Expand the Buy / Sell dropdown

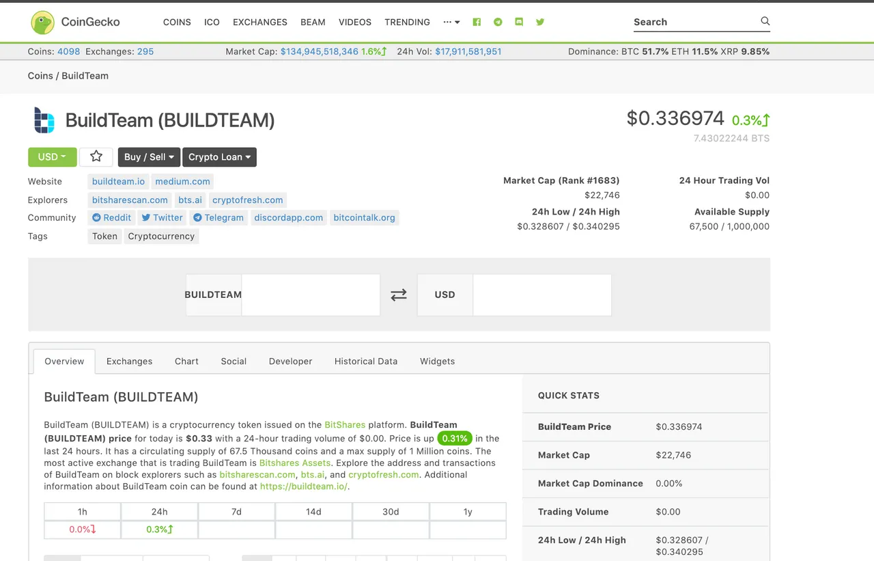[149, 156]
